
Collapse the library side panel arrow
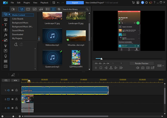pos(39,39)
